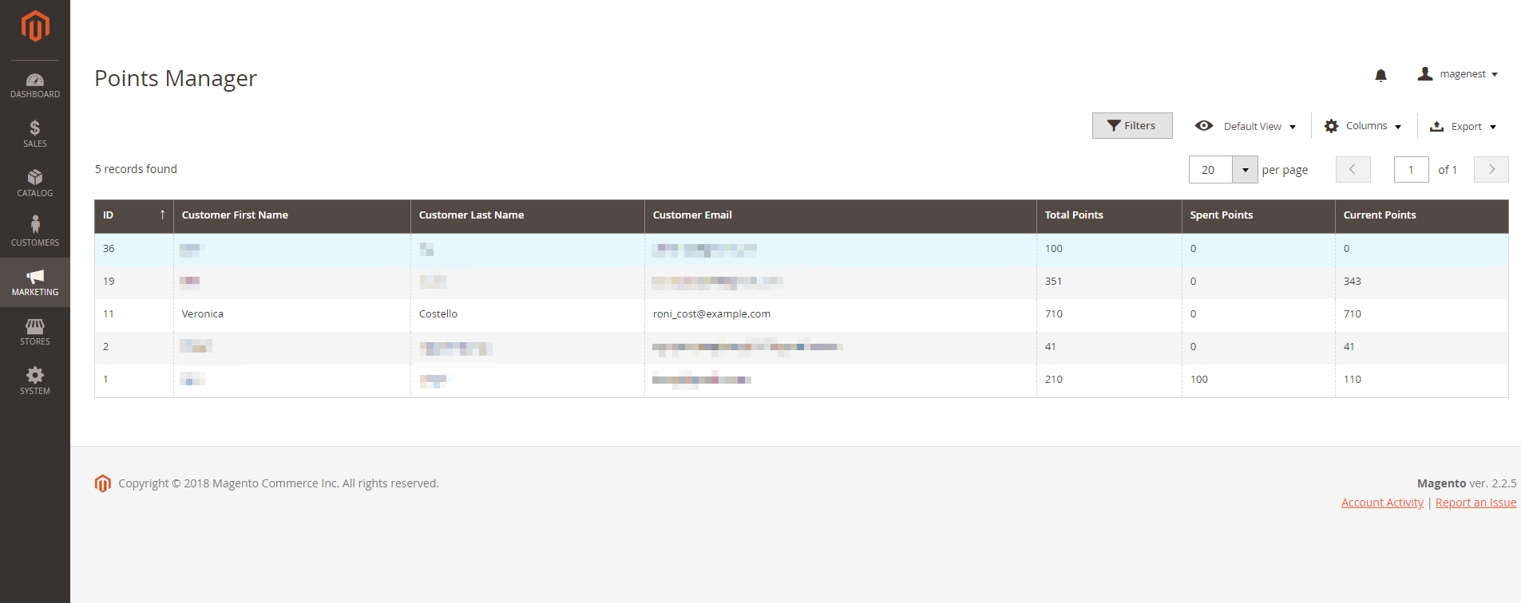This screenshot has height=603, width=1521.
Task: Open the per page size dropdown arrow
Action: click(x=1245, y=170)
